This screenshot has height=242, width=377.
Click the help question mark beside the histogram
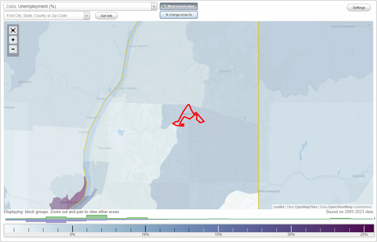(374, 218)
